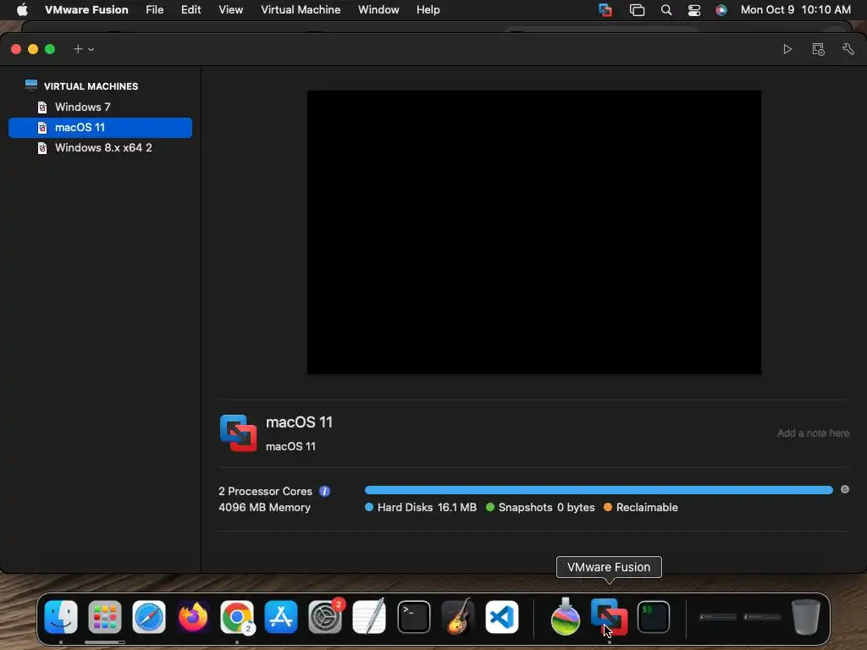Click the refresh disk usage icon beside bar
This screenshot has height=650, width=867.
coord(845,490)
